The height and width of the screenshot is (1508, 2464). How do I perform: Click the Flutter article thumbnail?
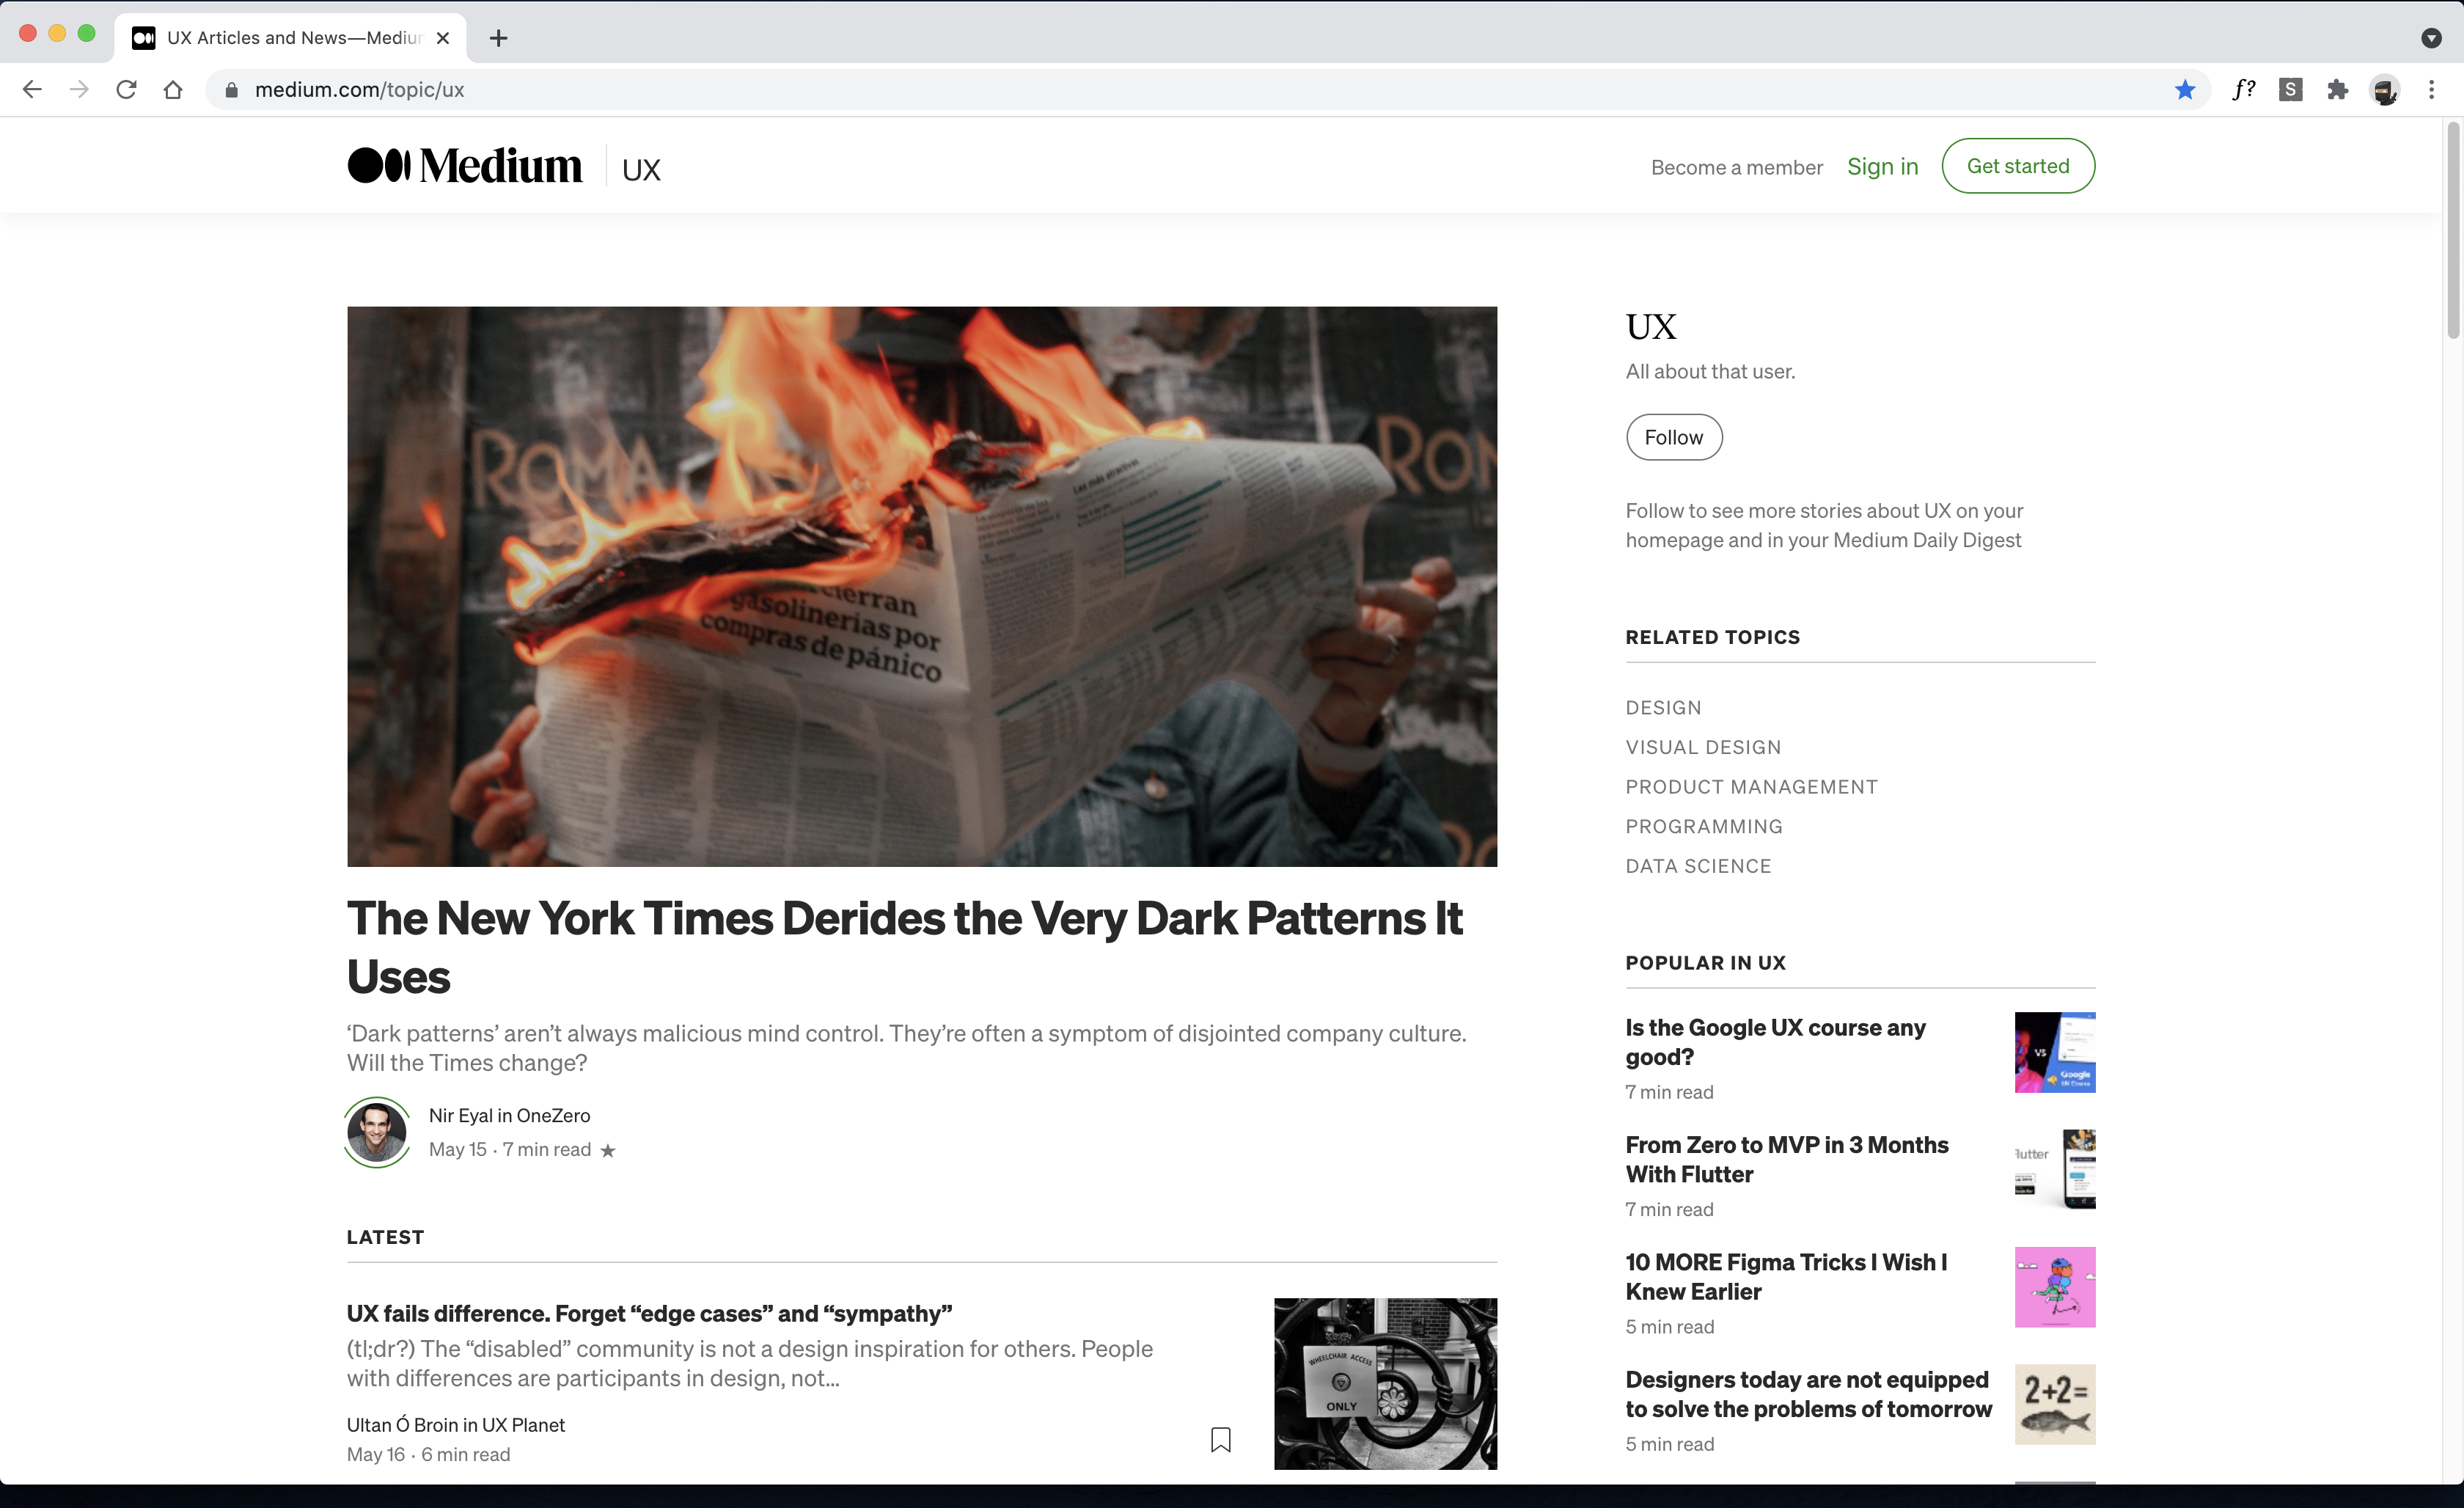(2055, 1170)
